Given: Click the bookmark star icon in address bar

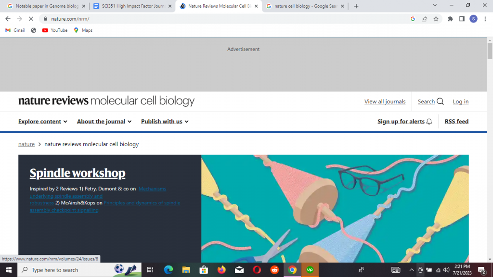Looking at the screenshot, I should pyautogui.click(x=436, y=19).
